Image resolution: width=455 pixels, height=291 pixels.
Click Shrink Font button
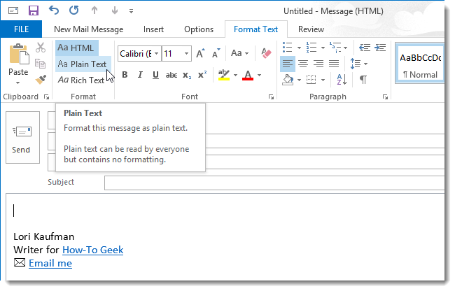[x=216, y=53]
